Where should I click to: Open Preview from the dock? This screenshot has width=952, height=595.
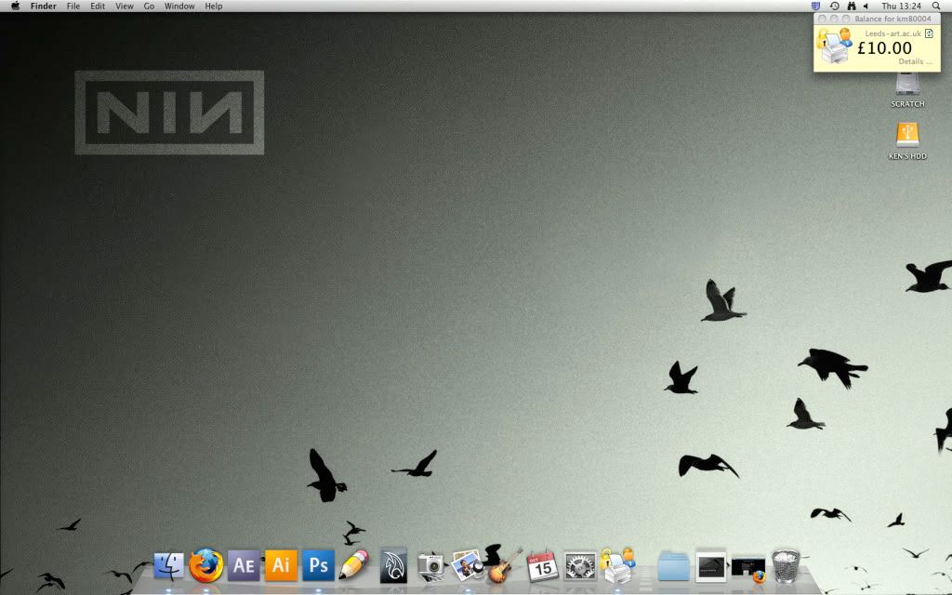(468, 565)
